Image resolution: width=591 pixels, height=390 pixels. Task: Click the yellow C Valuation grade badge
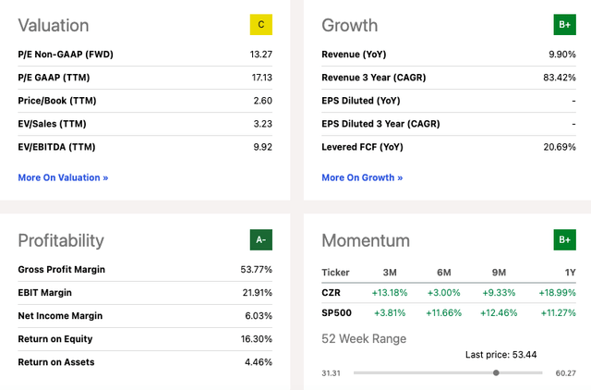coord(260,25)
